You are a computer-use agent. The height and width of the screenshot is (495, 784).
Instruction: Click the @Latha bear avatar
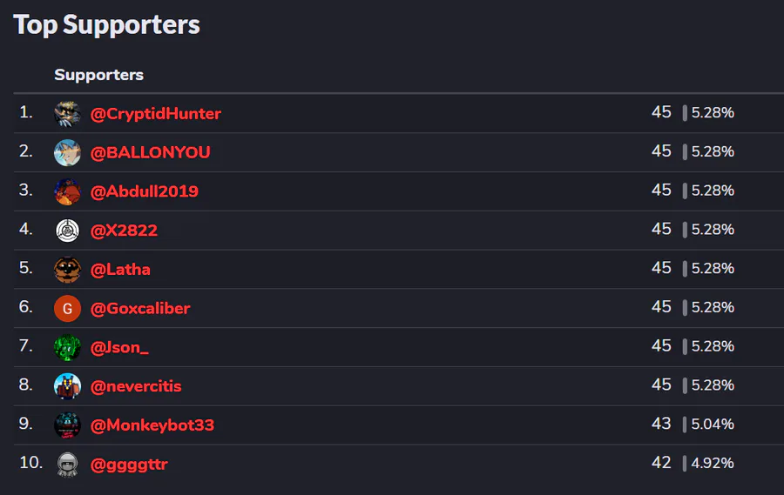point(67,269)
